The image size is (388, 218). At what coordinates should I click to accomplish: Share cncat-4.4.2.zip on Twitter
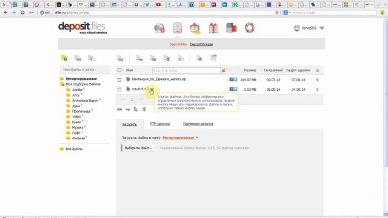point(235,89)
